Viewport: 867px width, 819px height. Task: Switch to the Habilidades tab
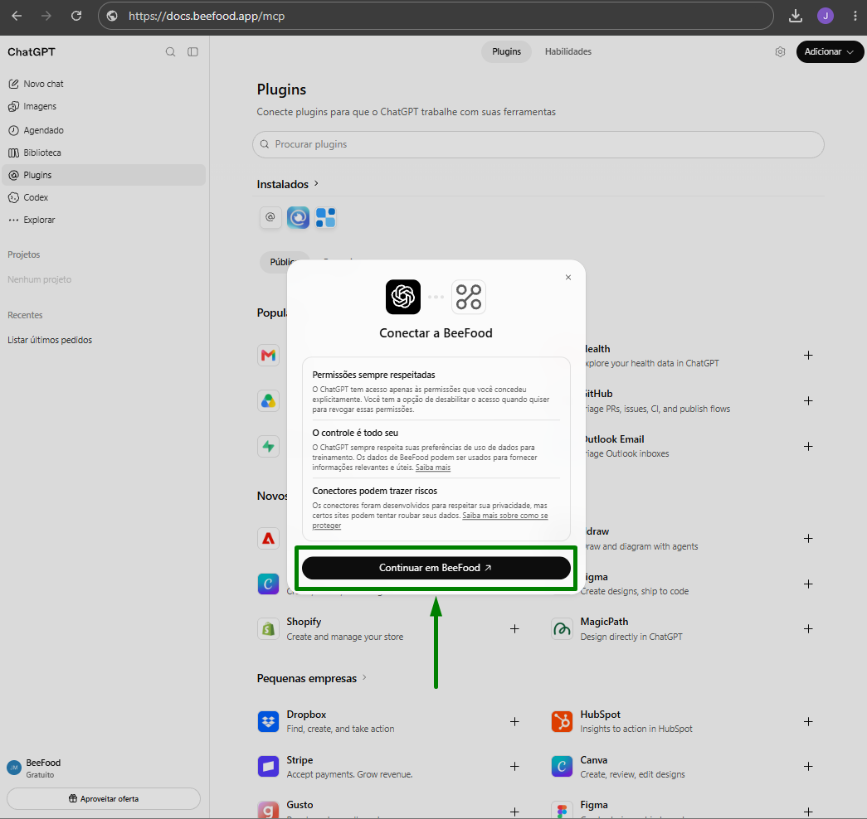click(x=567, y=52)
